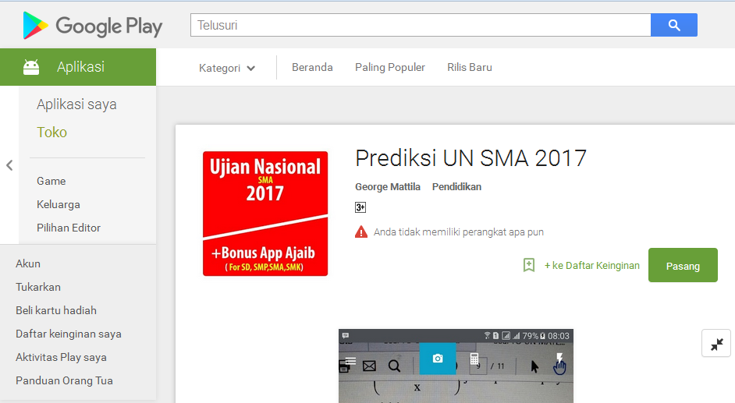The width and height of the screenshot is (735, 403).
Task: Click the wishlist bookmark plus icon
Action: [529, 265]
